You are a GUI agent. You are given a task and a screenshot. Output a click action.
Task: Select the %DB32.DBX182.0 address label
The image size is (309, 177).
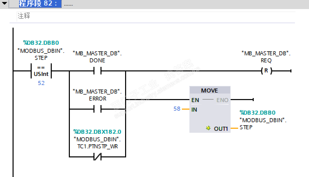coord(97,132)
